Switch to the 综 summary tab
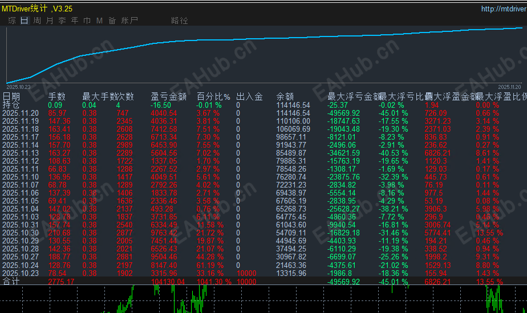This screenshot has height=313, width=527. tap(12, 21)
